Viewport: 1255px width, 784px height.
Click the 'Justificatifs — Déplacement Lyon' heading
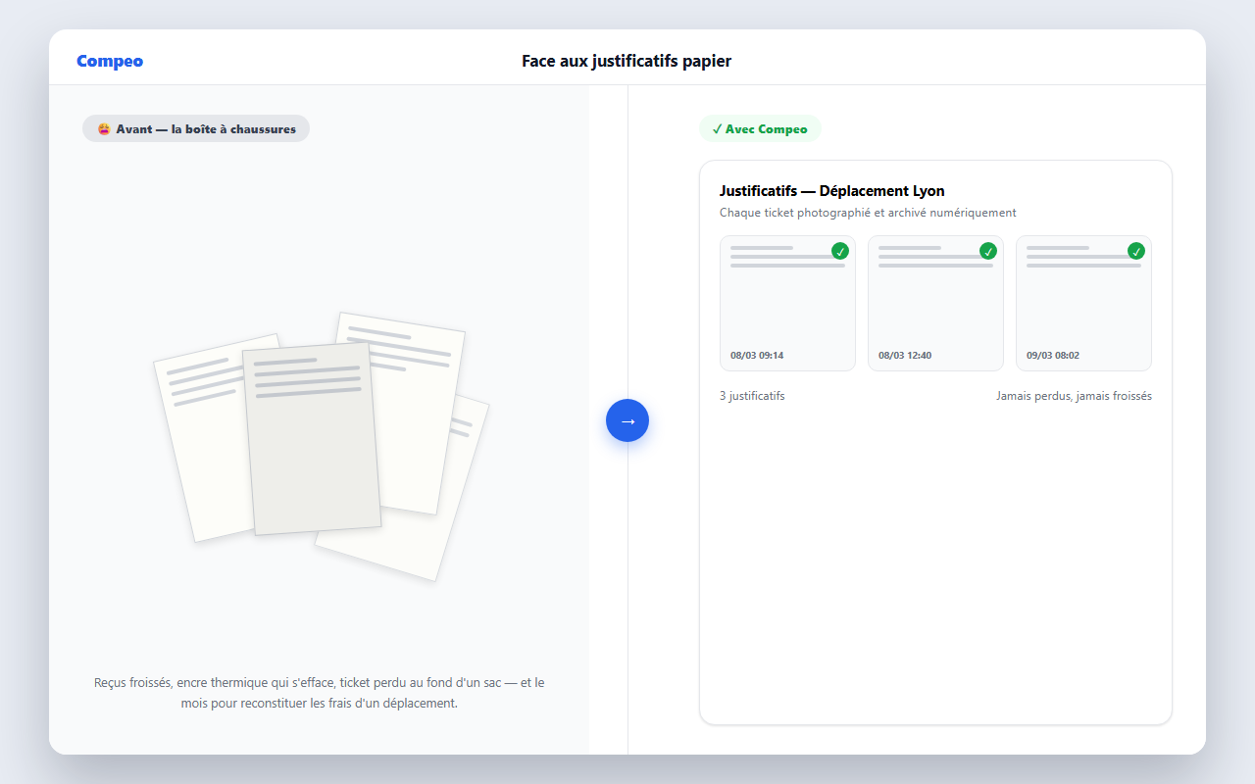(x=832, y=191)
